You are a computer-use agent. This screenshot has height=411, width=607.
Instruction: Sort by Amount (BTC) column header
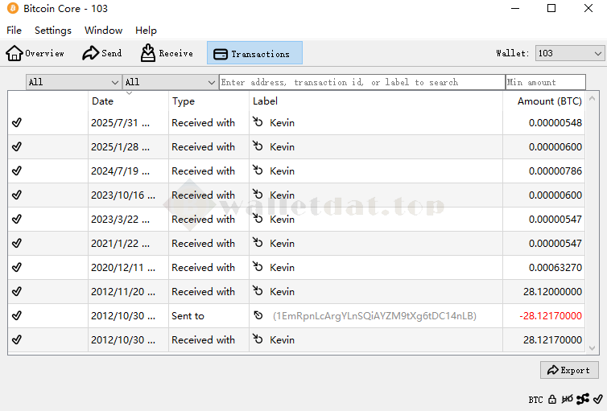[549, 101]
